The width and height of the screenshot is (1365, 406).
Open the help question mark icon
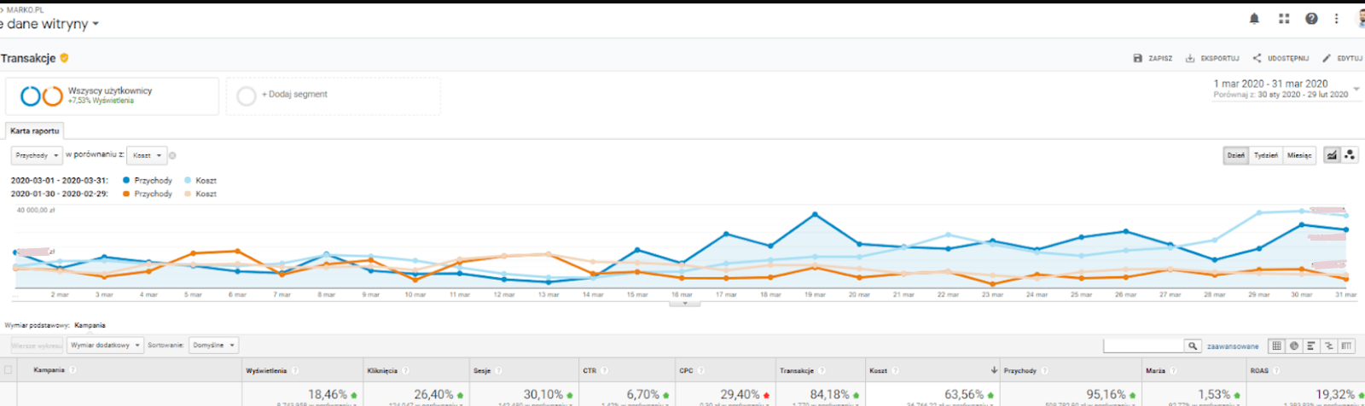1311,18
